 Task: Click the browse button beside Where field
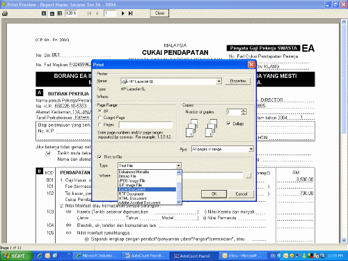click(x=248, y=175)
